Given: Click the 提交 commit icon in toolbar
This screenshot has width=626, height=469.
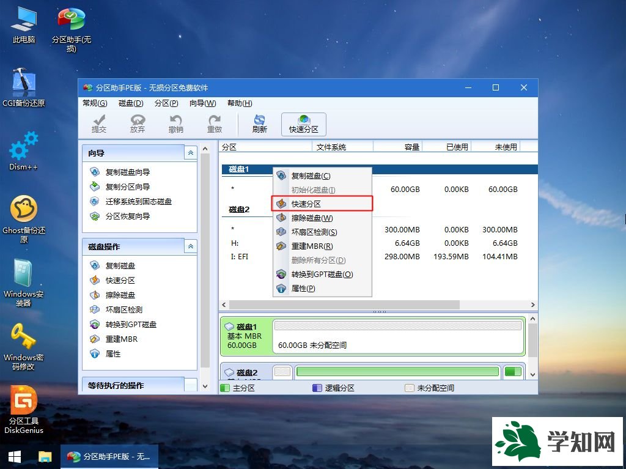Looking at the screenshot, I should coord(99,124).
